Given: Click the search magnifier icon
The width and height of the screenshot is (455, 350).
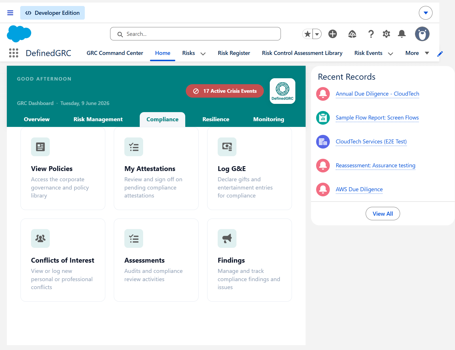Looking at the screenshot, I should [x=120, y=34].
